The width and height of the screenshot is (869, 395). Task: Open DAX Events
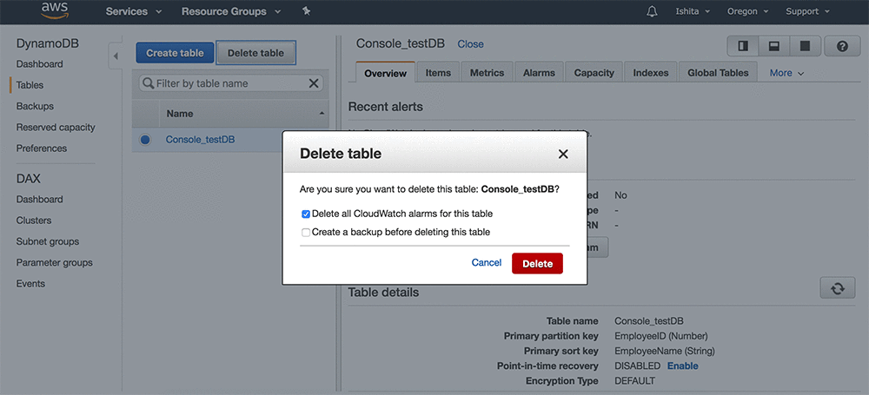[x=30, y=284]
